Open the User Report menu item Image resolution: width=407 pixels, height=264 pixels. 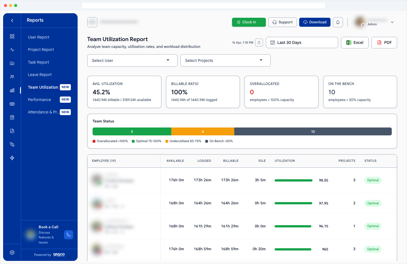(39, 37)
